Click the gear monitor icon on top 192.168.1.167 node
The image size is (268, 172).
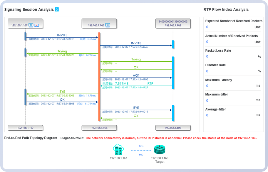(31, 25)
